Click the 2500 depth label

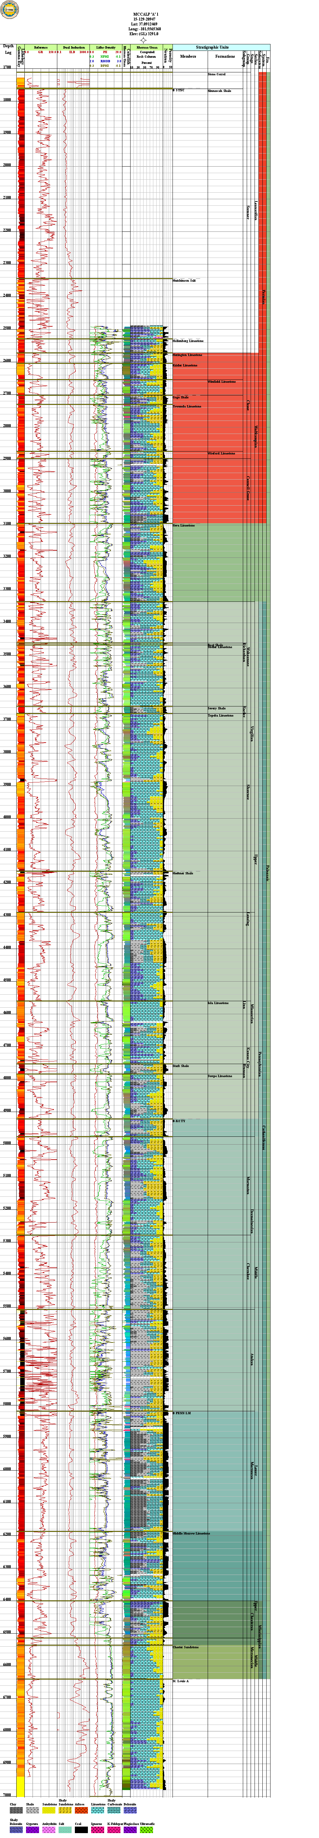click(7, 328)
